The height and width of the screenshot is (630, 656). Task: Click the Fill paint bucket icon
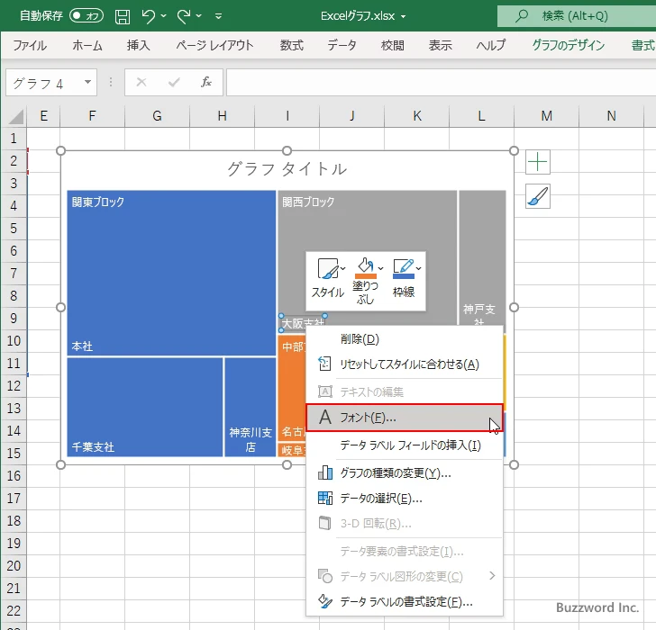pos(365,268)
